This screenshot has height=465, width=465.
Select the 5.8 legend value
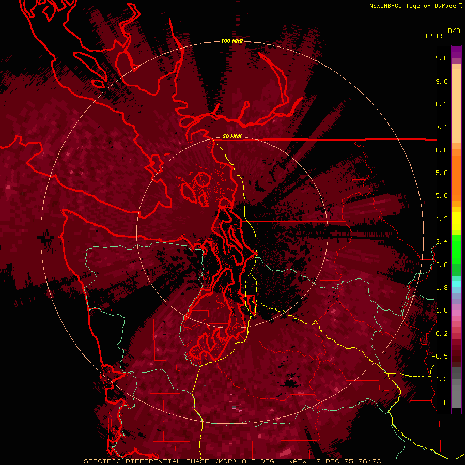pyautogui.click(x=442, y=173)
